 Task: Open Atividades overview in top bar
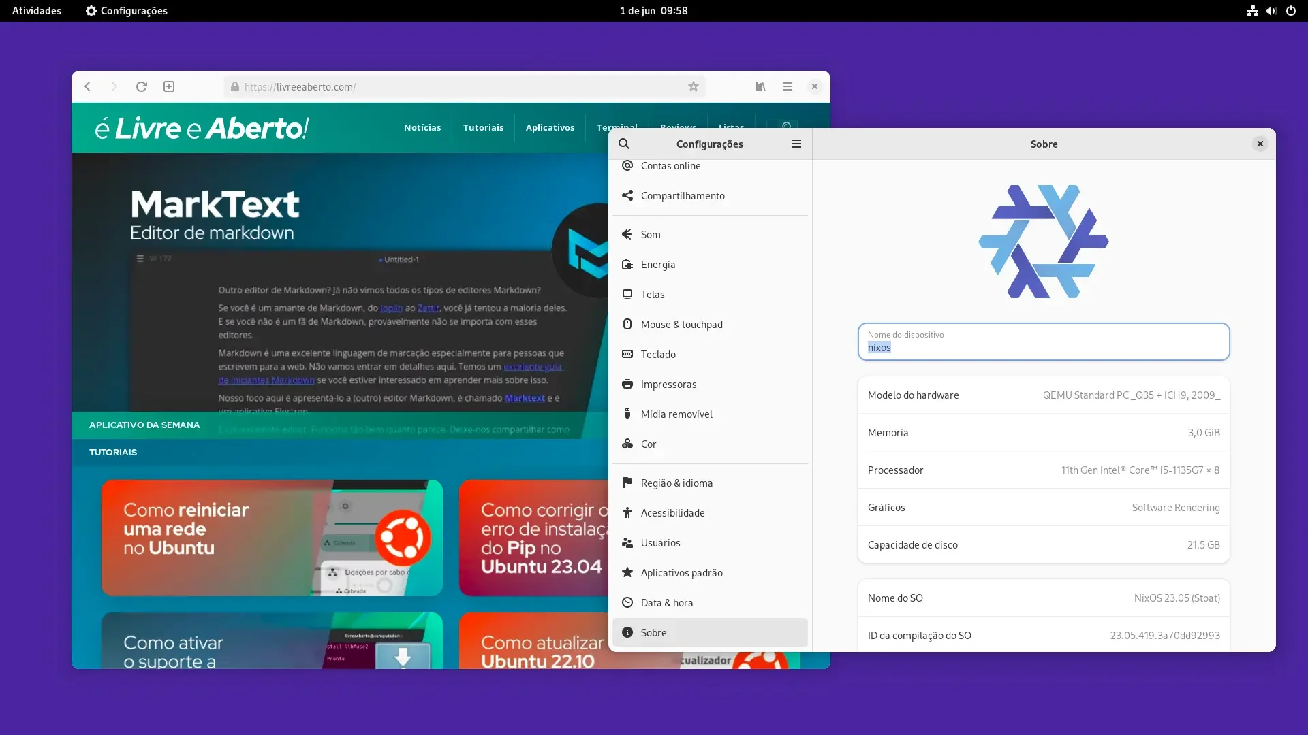pyautogui.click(x=37, y=11)
